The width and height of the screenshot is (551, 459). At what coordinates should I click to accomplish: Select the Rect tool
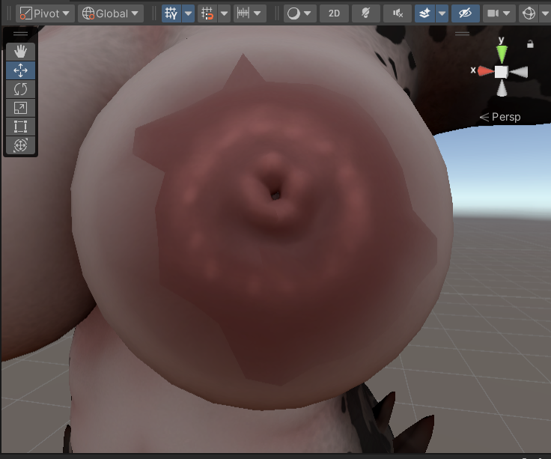tap(20, 127)
